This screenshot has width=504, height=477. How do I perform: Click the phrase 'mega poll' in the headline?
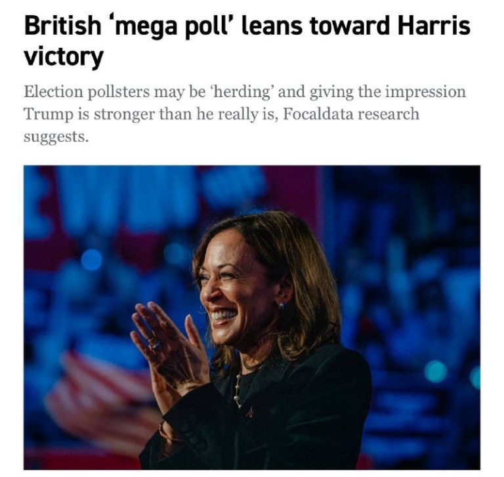[x=167, y=26]
